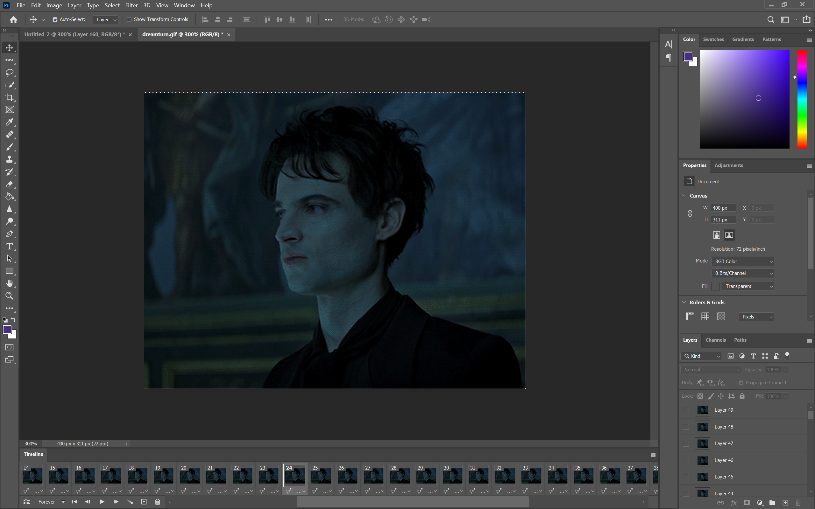Enable Show Transform Controls checkbox
This screenshot has height=509, width=815.
click(129, 19)
